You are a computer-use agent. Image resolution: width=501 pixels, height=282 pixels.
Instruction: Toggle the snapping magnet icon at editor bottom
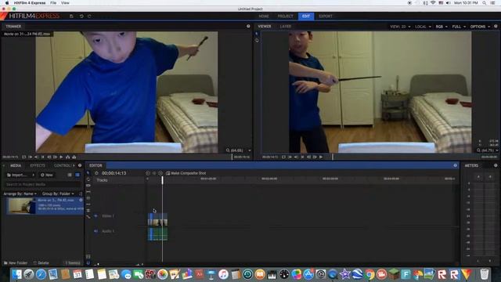click(88, 263)
